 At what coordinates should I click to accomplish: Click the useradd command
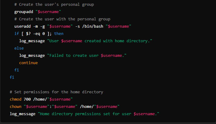(22, 26)
